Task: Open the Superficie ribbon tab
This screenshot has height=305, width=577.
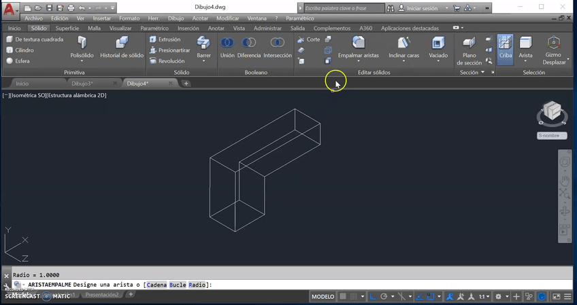Action: point(67,29)
